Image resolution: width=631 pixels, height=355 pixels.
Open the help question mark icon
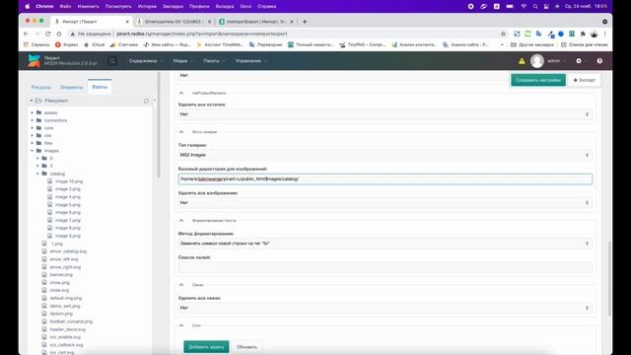tap(599, 61)
